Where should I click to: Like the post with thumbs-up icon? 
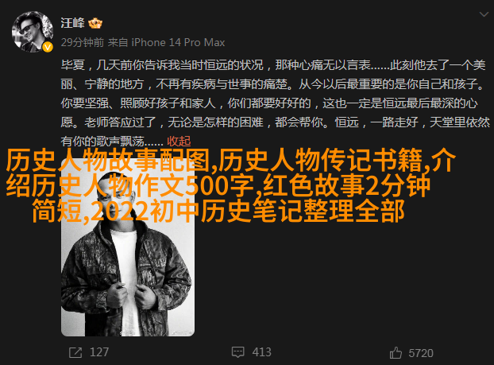click(396, 353)
